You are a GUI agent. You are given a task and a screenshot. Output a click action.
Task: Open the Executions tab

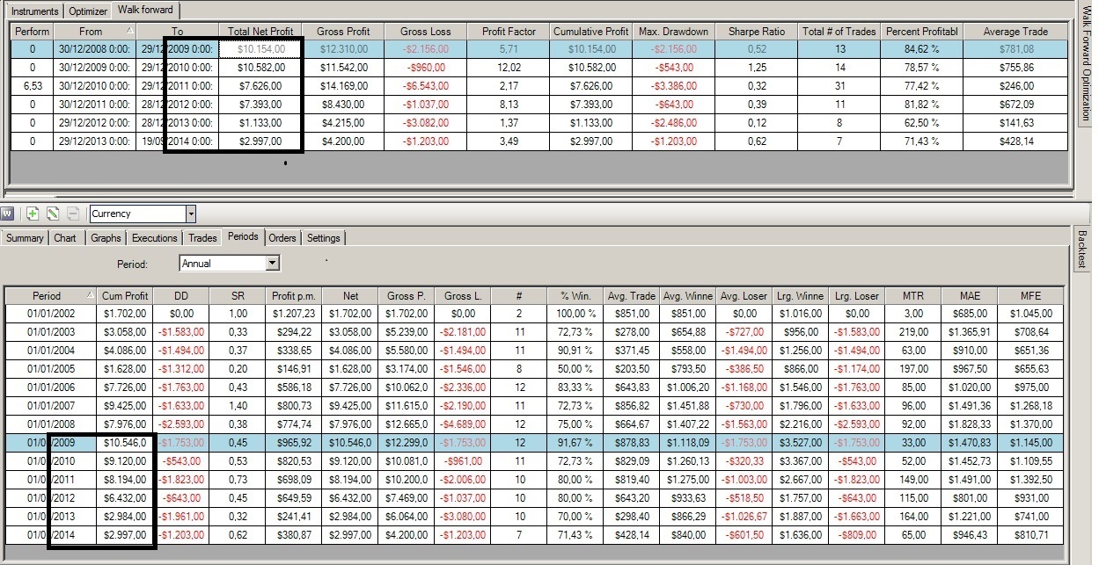point(155,238)
